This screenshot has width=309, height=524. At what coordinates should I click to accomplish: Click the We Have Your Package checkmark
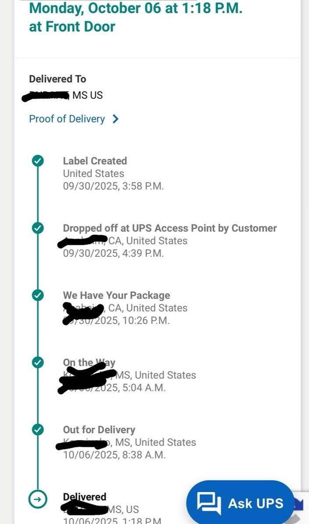coord(38,295)
